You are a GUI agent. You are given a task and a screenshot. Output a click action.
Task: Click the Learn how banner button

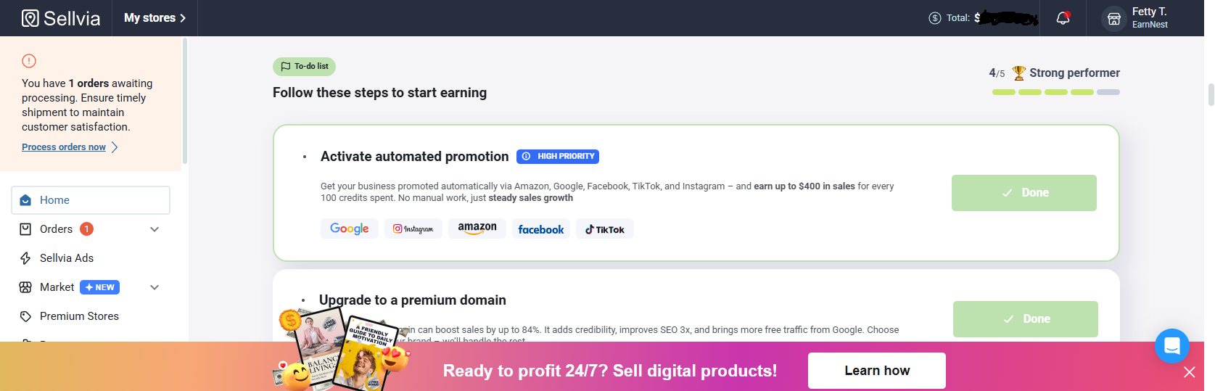click(x=876, y=371)
